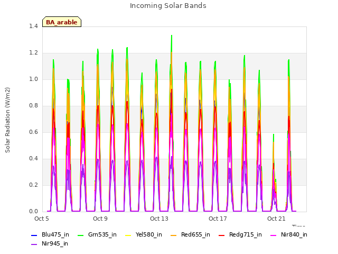
Task: Select the Red655_in legend label
Action: (195, 235)
